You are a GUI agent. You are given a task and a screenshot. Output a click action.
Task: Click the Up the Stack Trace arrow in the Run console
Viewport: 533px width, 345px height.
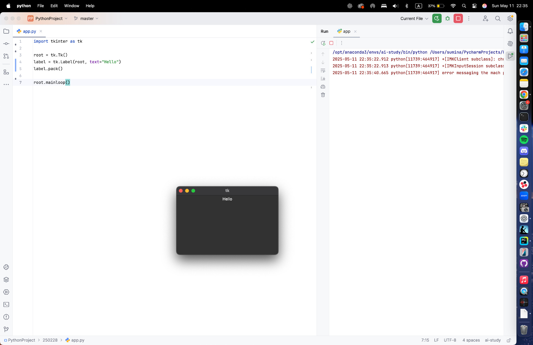(323, 54)
